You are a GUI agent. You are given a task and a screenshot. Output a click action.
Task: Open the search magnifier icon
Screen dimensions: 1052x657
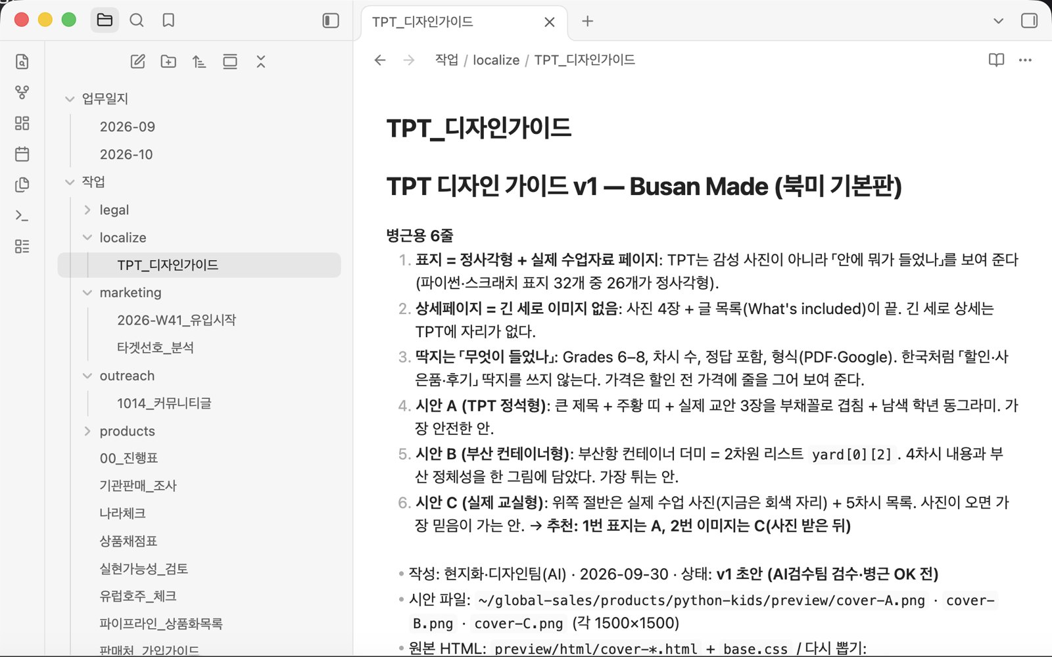pyautogui.click(x=137, y=20)
